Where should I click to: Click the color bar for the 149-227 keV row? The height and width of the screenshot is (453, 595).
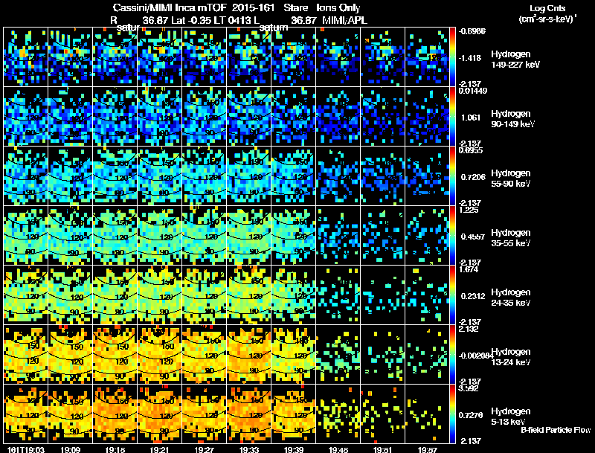pos(452,57)
